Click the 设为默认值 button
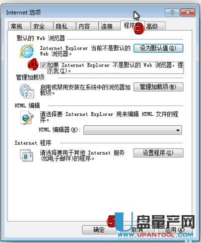The width and height of the screenshot is (201, 243). point(158,48)
